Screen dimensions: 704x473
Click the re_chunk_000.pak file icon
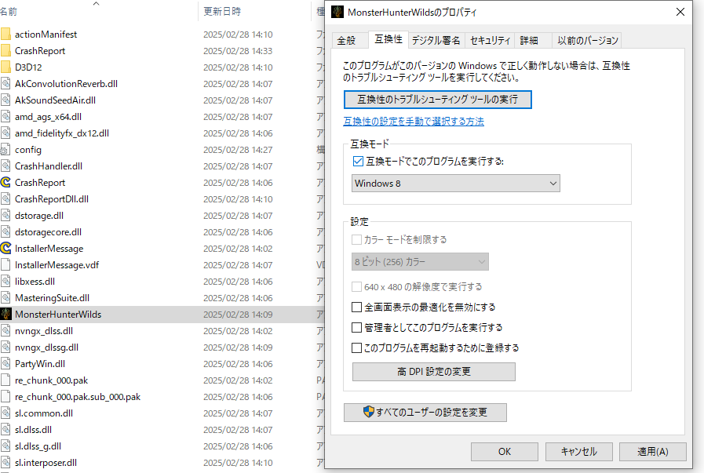click(x=5, y=380)
